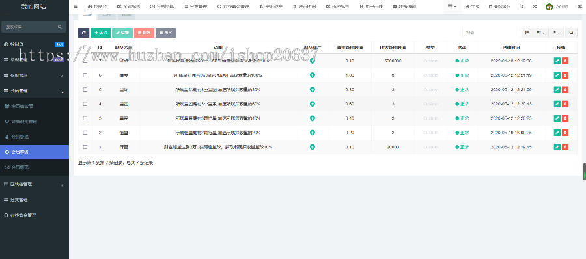Collapse the 会员管理 parent sidebar group
Image resolution: width=586 pixels, height=259 pixels.
[35, 91]
